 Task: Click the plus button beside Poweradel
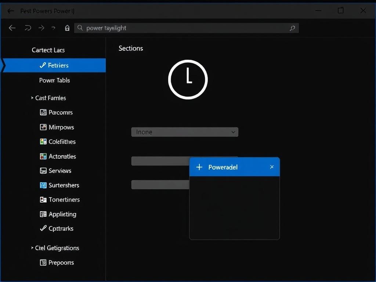pos(199,167)
